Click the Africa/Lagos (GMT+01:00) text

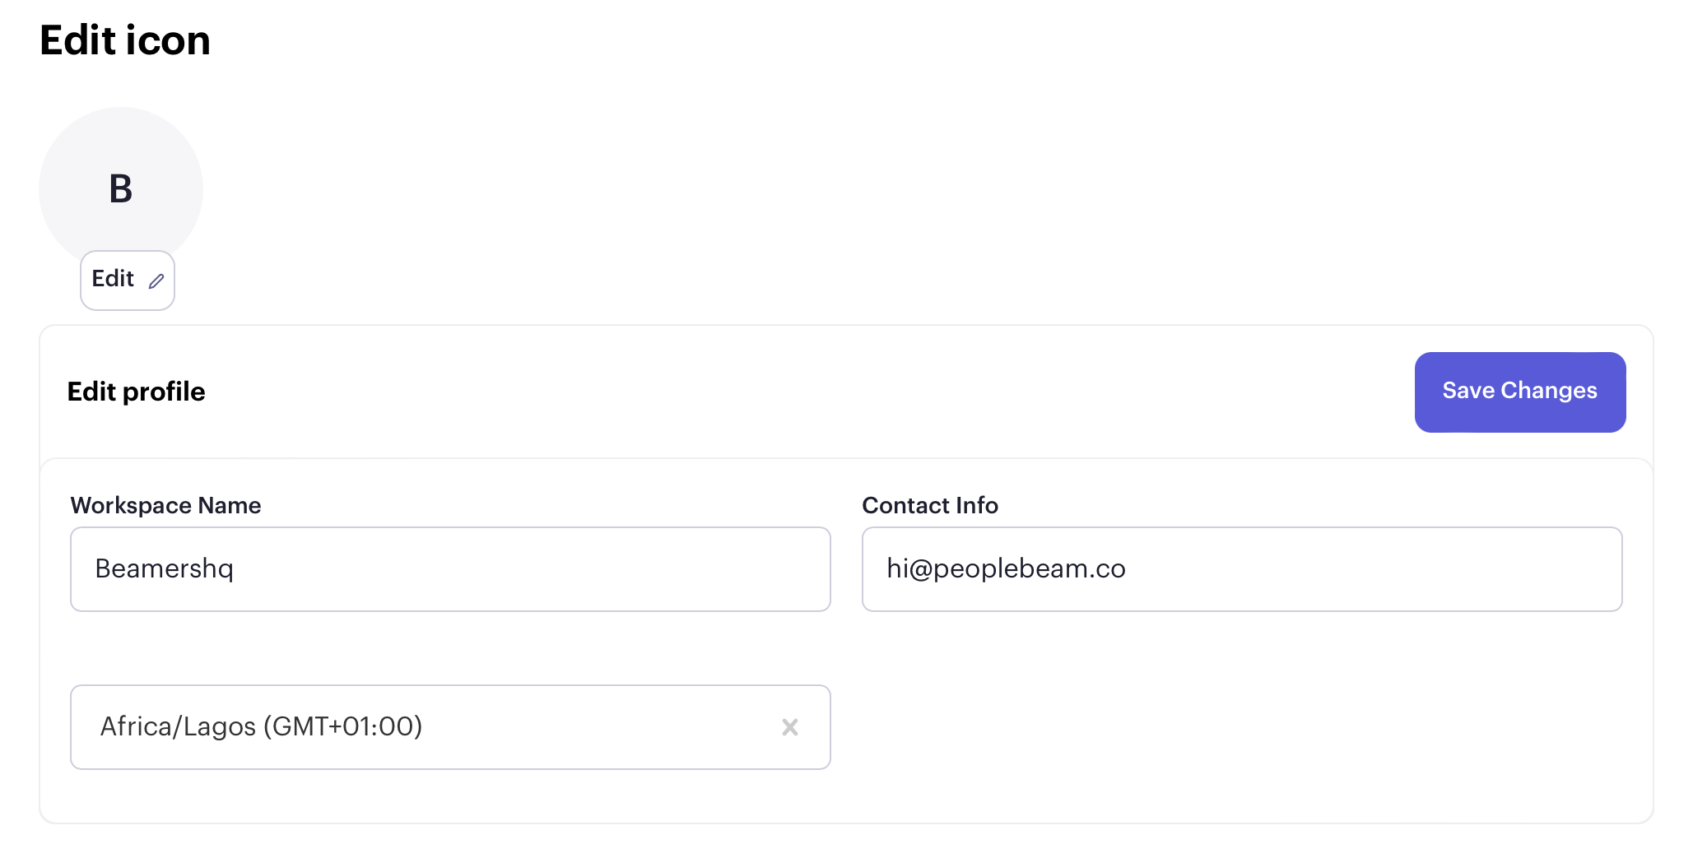click(x=261, y=727)
